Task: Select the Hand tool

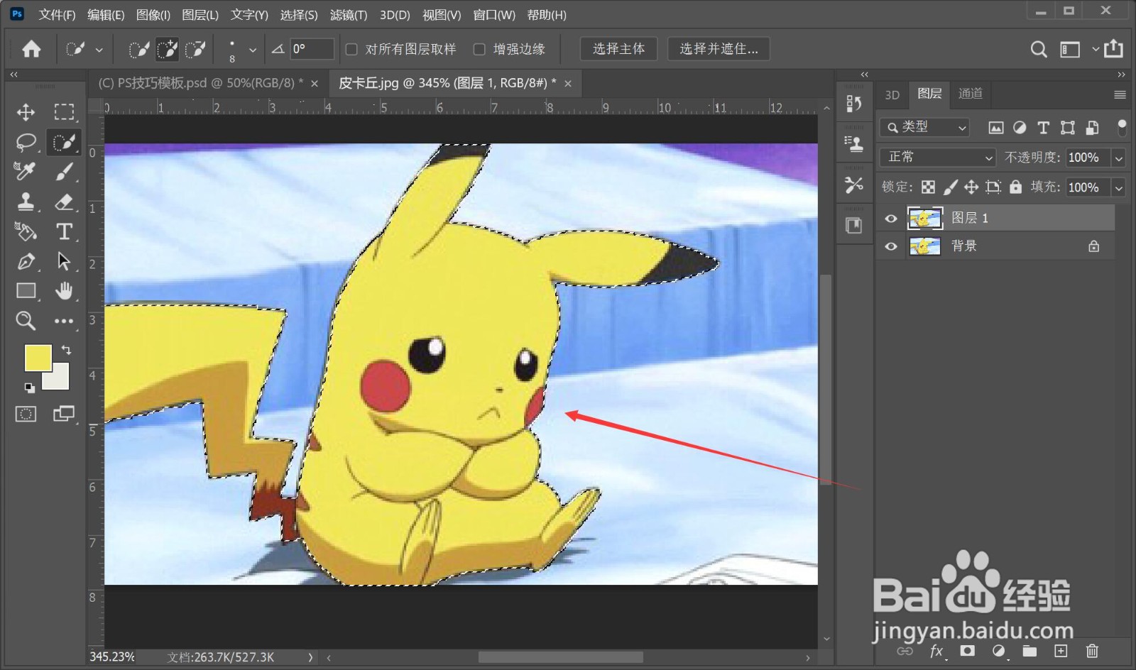Action: pyautogui.click(x=64, y=291)
